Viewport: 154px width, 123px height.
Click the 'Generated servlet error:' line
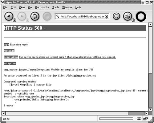pos(20,82)
